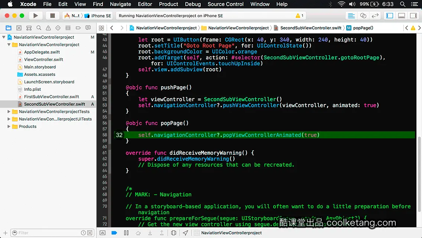Open the Navigate menu
The image size is (422, 238).
pos(120,4)
